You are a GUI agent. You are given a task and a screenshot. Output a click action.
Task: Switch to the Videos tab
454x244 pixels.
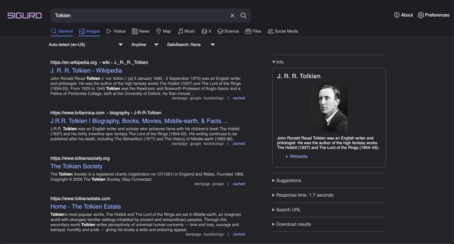click(116, 31)
